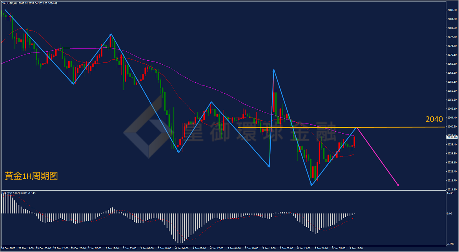The height and width of the screenshot is (252, 459).
Task: Select the orange 2040 price label
Action: click(x=434, y=119)
